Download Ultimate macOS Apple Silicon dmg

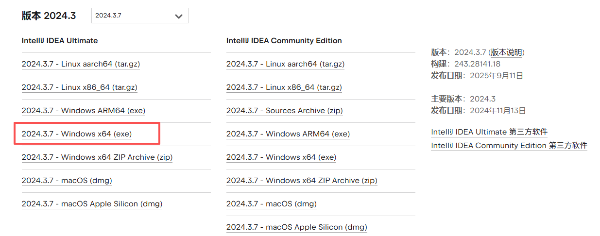click(x=92, y=204)
